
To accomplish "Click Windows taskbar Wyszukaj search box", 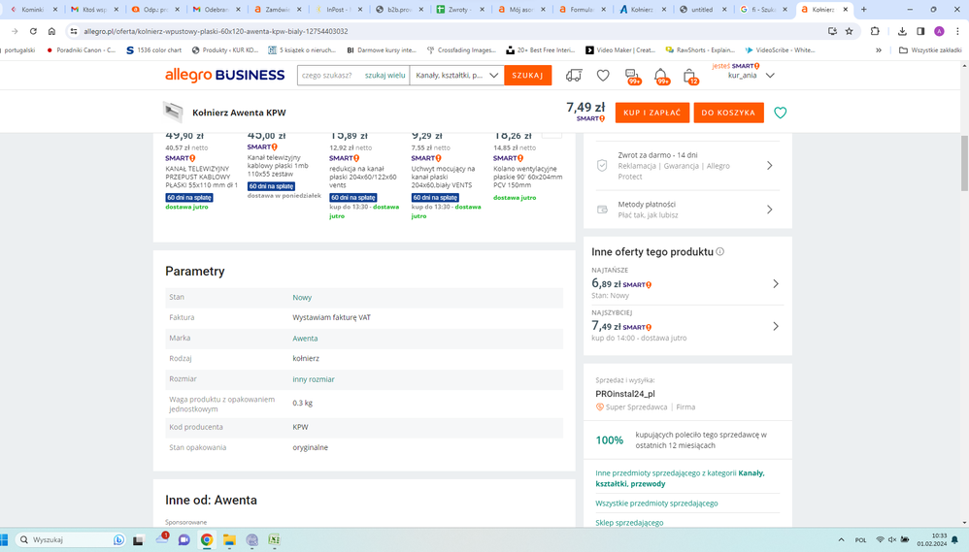I will [70, 539].
